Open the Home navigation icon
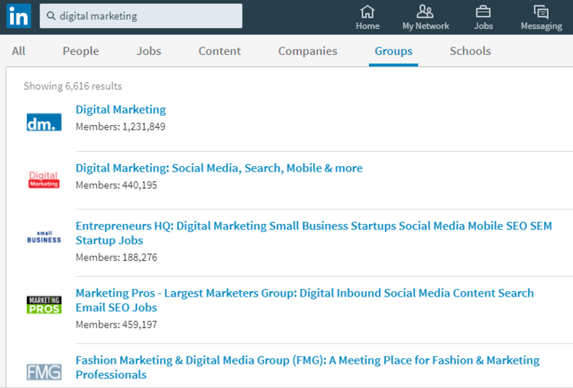Viewport: 573px width, 388px height. [x=367, y=12]
